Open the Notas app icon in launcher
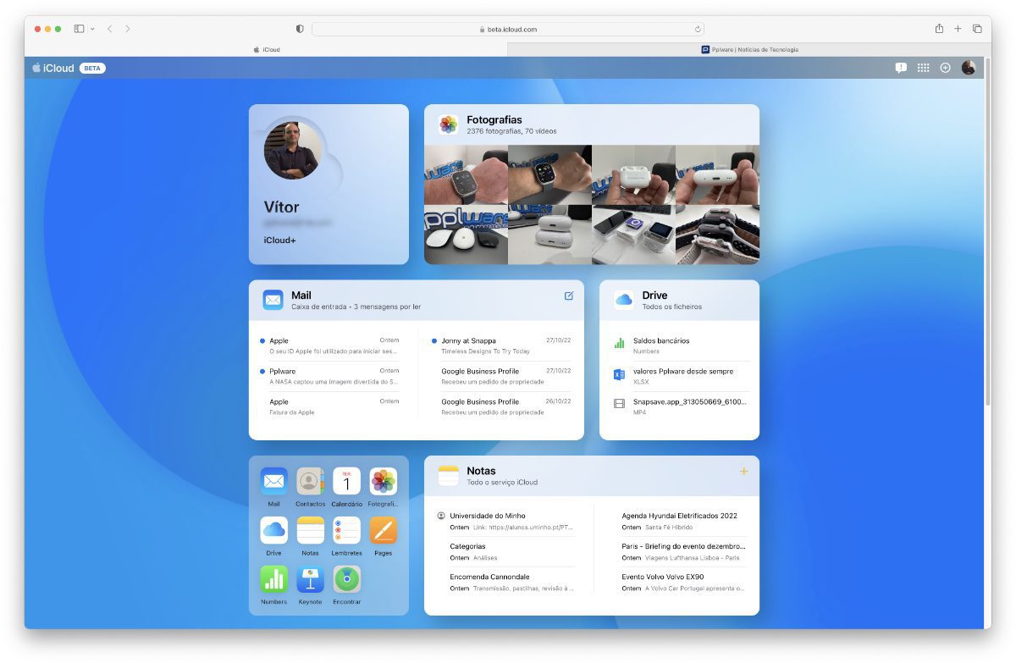1016x663 pixels. tap(310, 530)
